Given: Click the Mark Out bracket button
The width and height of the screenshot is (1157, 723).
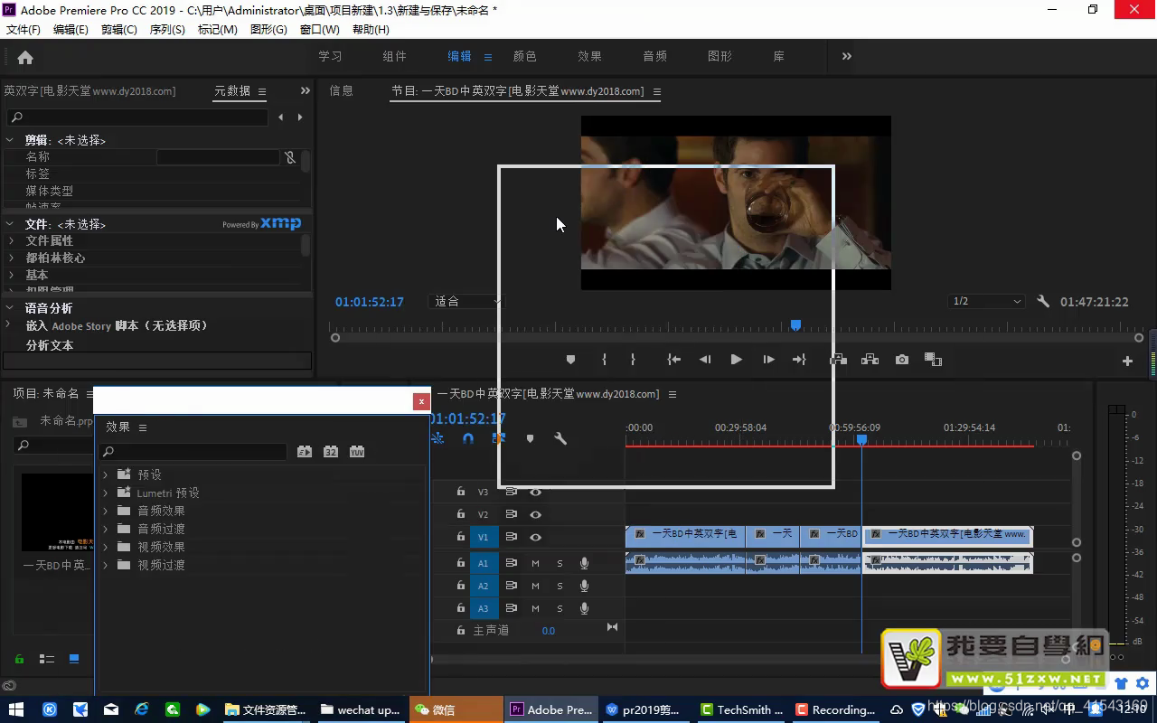Looking at the screenshot, I should pos(633,360).
